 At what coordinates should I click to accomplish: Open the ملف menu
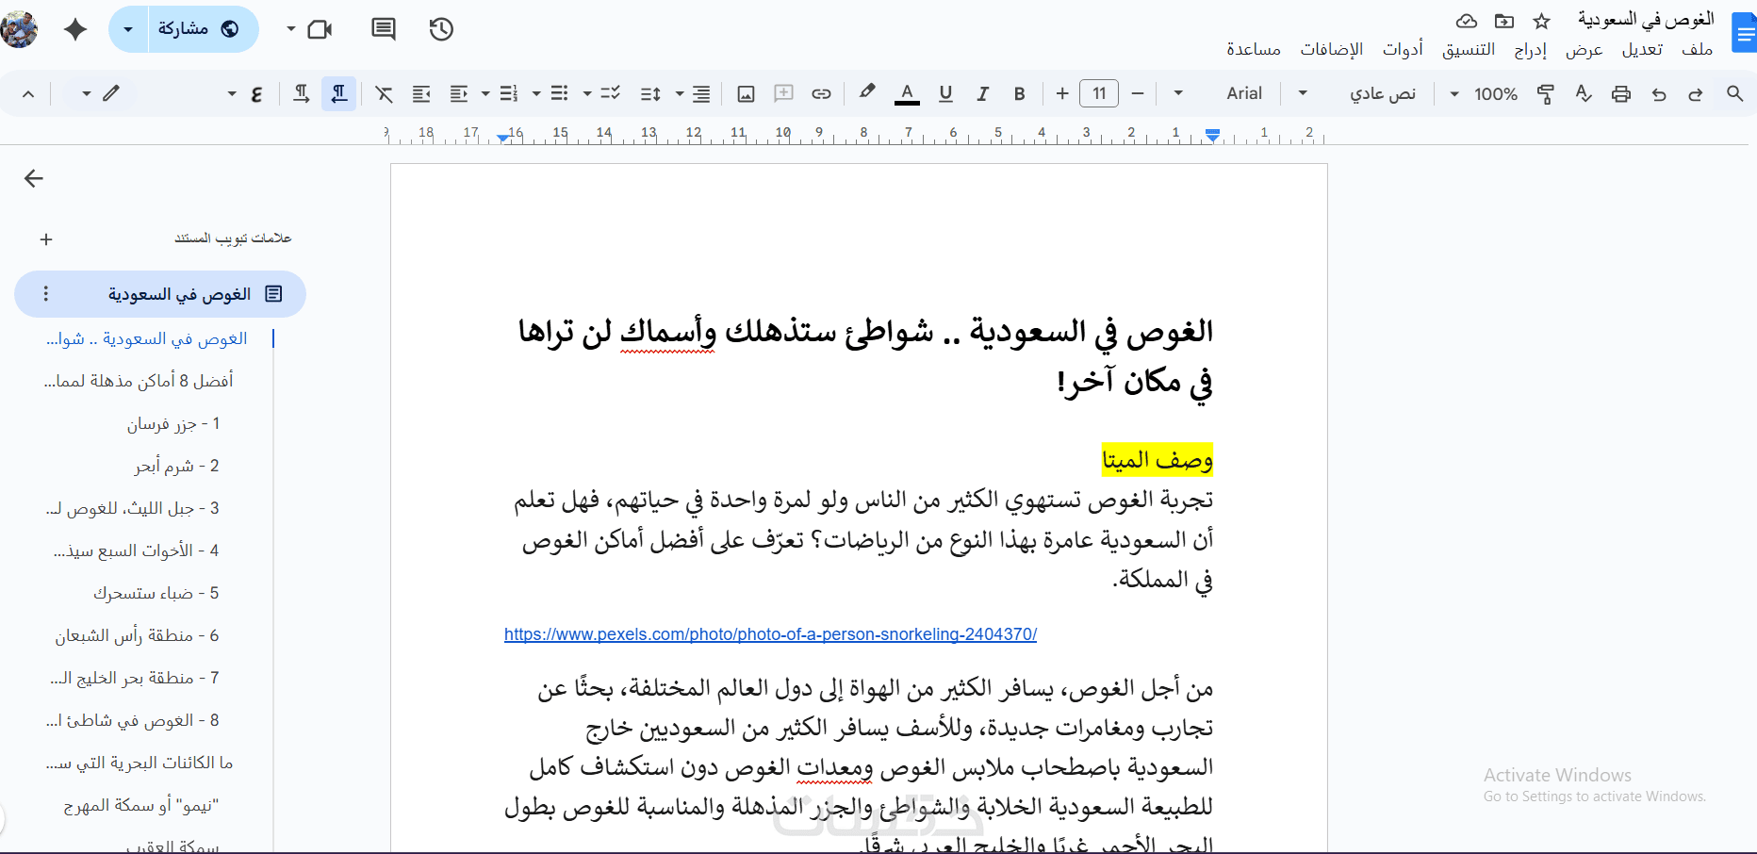coord(1698,50)
